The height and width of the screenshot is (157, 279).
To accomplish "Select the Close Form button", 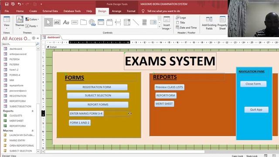I will [253, 84].
